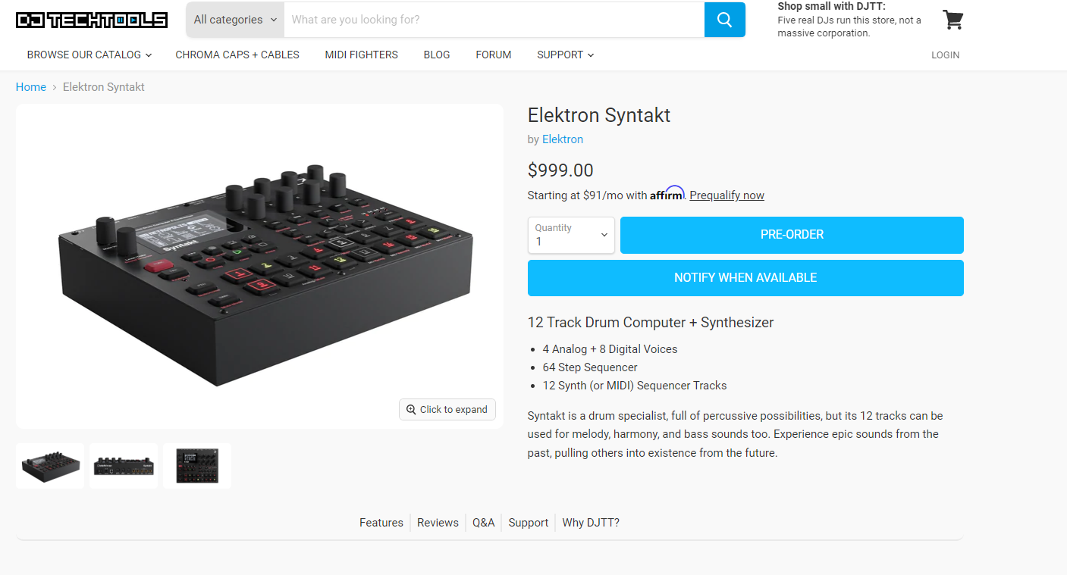
Task: Expand the Browse Our Catalog menu
Action: [x=89, y=55]
